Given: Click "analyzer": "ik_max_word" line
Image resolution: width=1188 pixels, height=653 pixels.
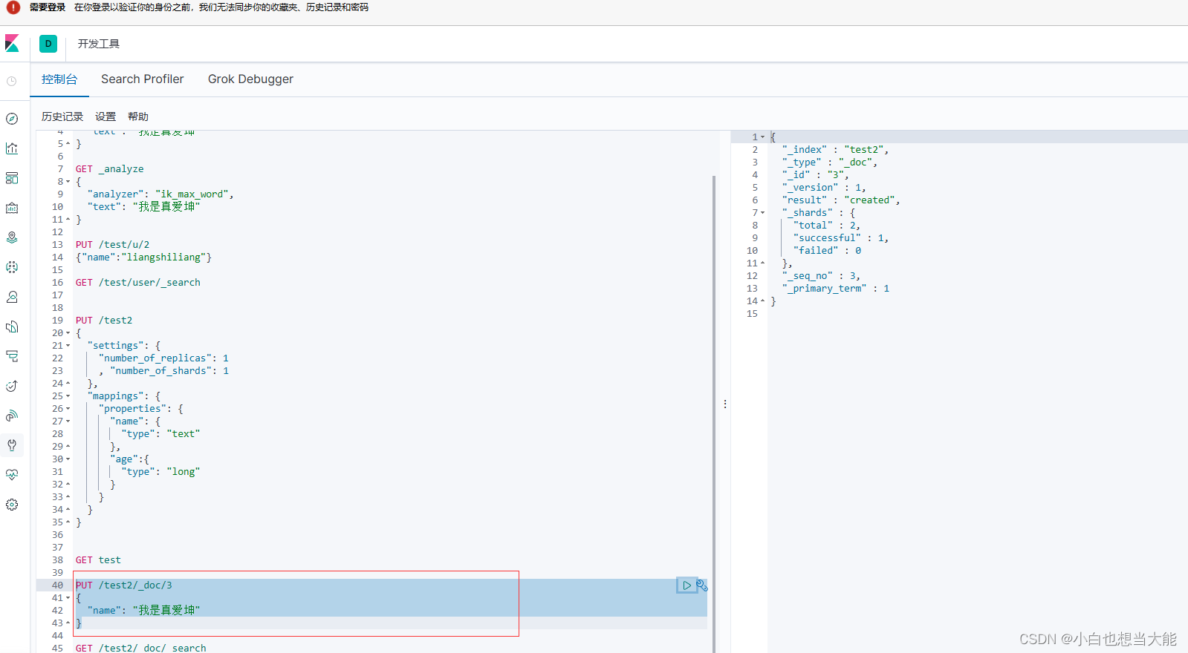Looking at the screenshot, I should point(160,194).
